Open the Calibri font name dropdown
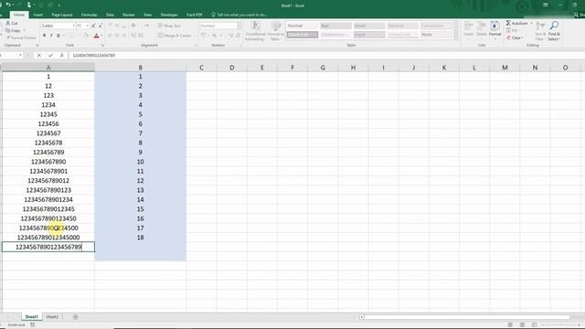 [x=73, y=26]
